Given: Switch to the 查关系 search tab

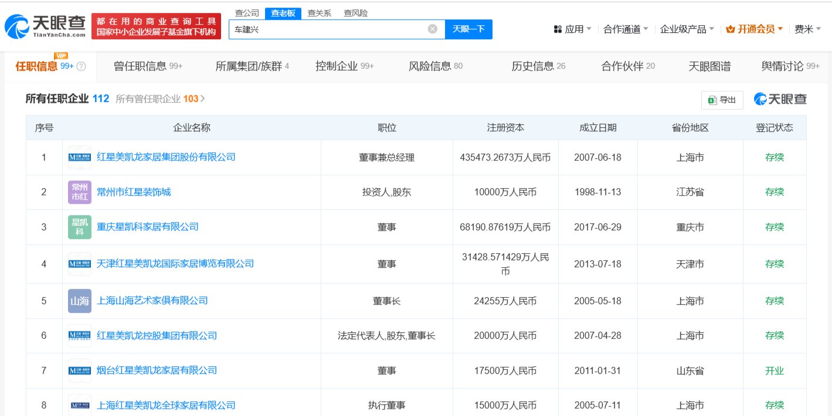Looking at the screenshot, I should pos(320,13).
